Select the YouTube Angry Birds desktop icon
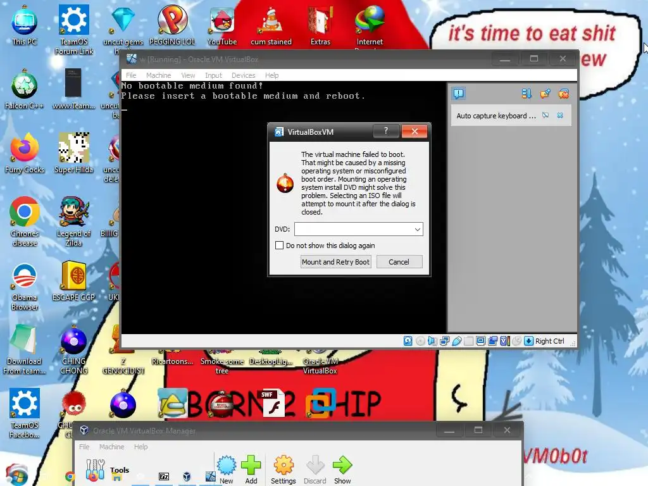Screen dimensions: 648x486 pyautogui.click(x=222, y=25)
